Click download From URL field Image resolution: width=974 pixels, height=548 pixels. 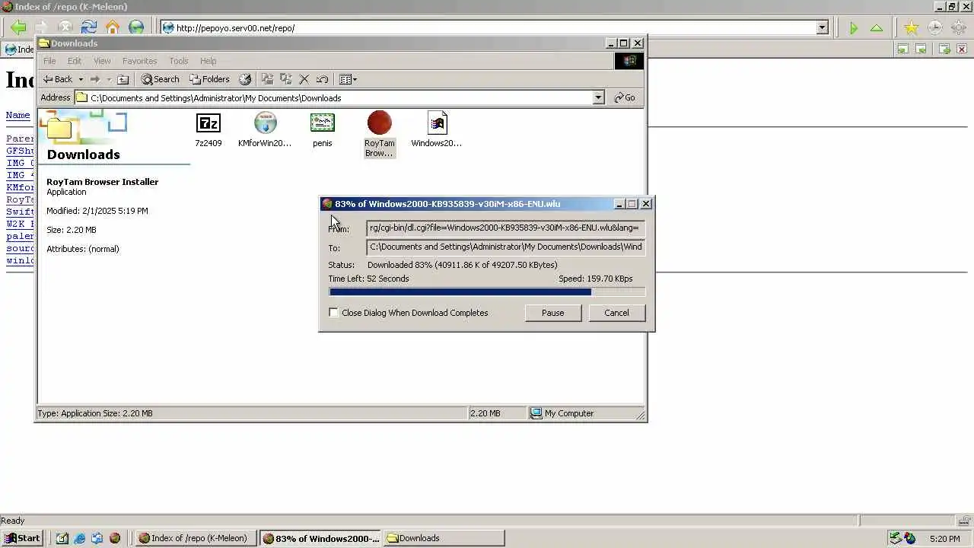pos(506,228)
